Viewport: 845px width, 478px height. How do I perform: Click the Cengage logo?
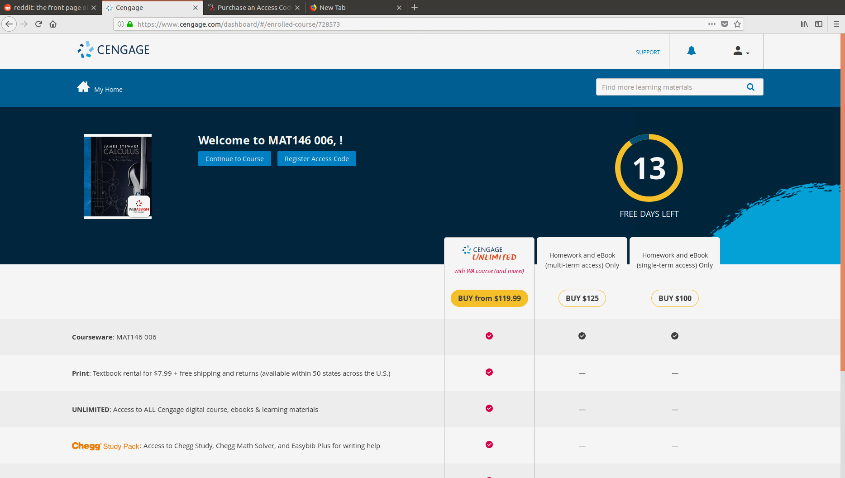pos(114,50)
